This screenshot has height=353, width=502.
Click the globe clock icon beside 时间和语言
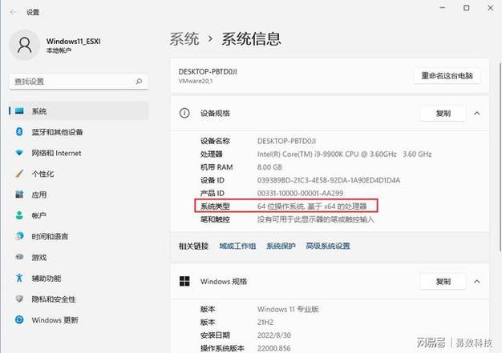click(x=19, y=236)
